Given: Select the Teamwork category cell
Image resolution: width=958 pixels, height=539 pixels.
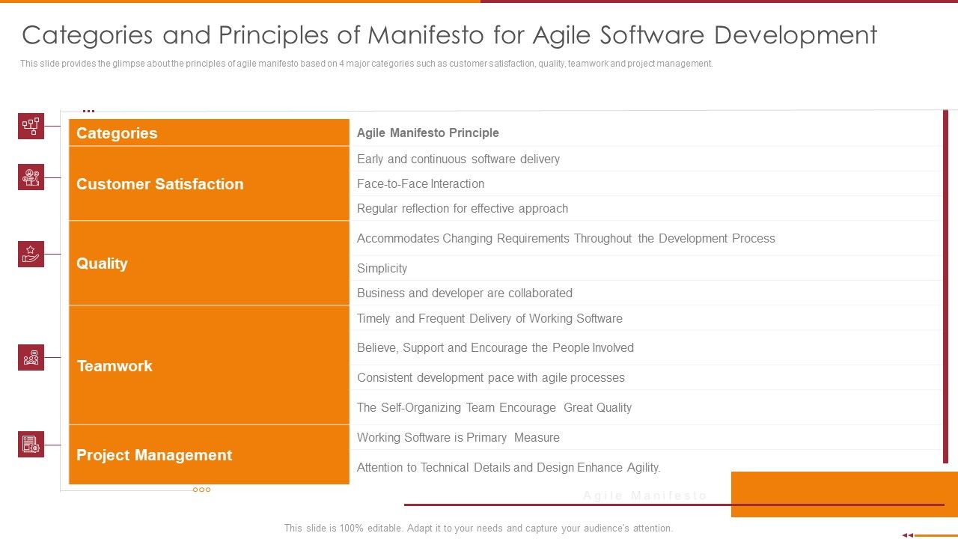Looking at the screenshot, I should pos(209,365).
